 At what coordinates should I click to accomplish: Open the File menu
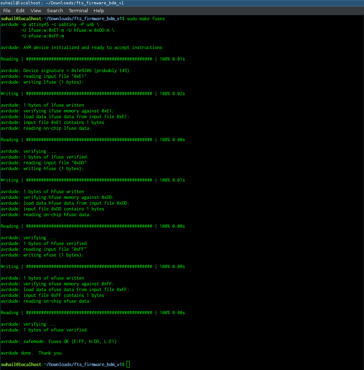[6, 10]
